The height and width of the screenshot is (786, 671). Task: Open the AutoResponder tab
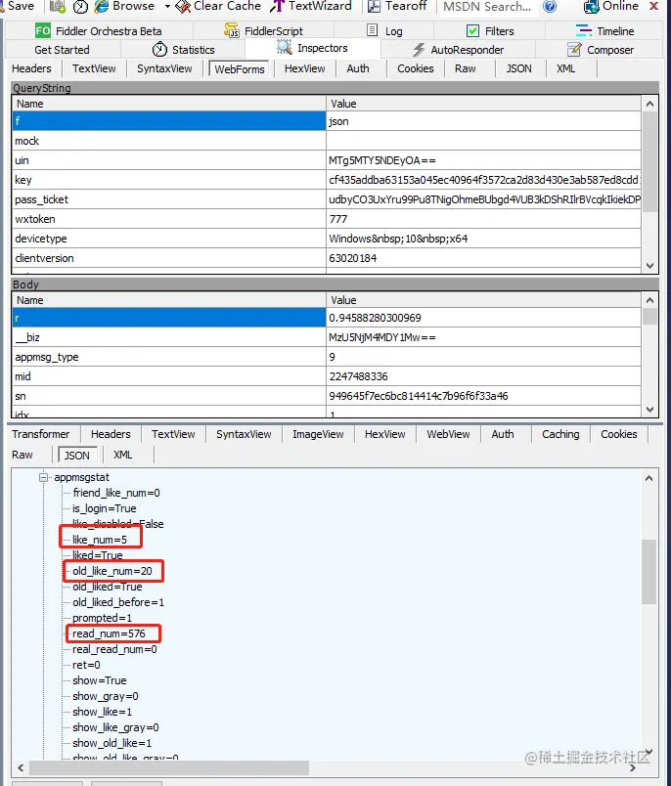click(x=459, y=50)
